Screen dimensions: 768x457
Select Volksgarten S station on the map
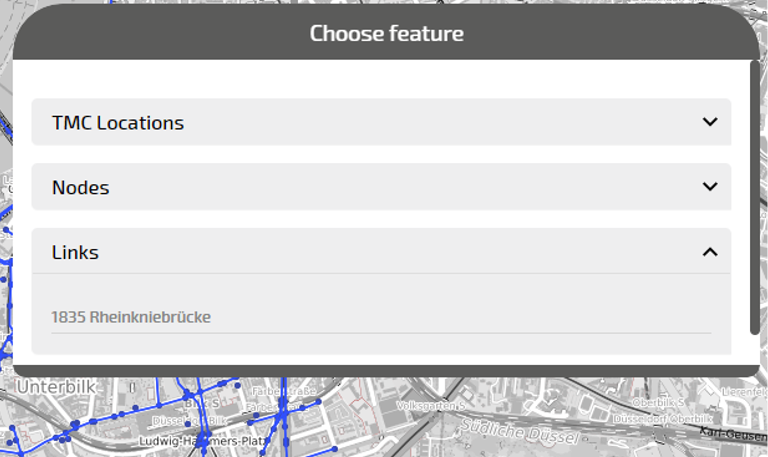pyautogui.click(x=430, y=406)
